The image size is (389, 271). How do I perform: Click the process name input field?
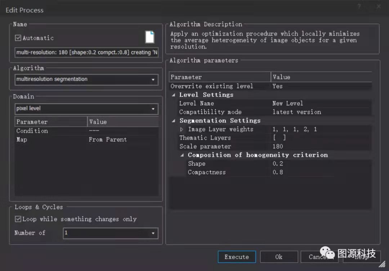tap(86, 53)
